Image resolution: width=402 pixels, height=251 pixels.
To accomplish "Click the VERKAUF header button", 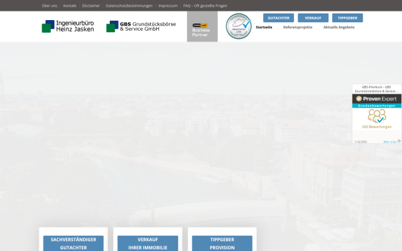I will 313,18.
